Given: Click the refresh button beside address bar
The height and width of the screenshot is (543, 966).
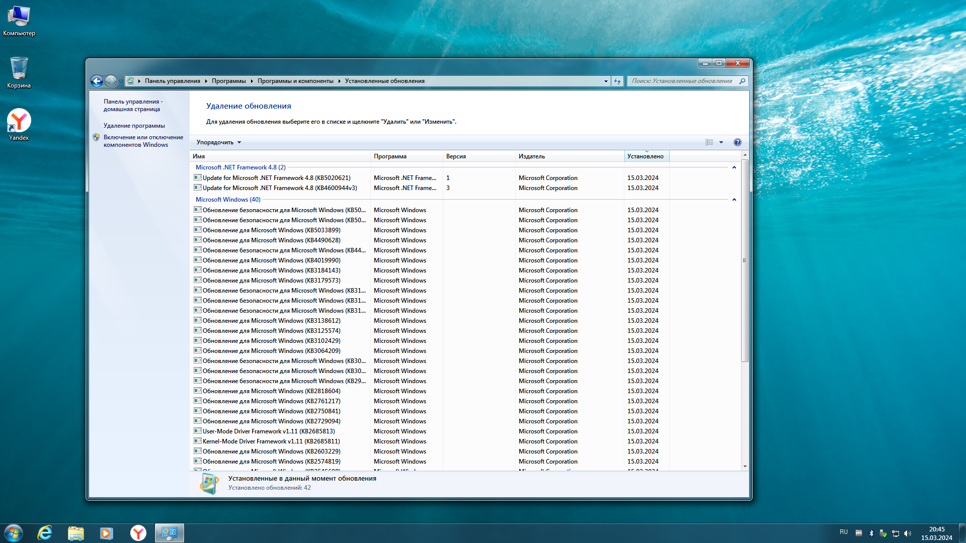Looking at the screenshot, I should [x=617, y=81].
